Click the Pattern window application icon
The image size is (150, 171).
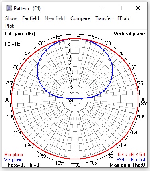(x=9, y=8)
